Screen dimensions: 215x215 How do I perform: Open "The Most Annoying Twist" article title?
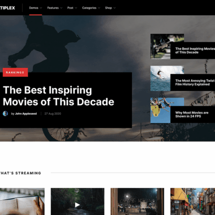click(x=195, y=82)
